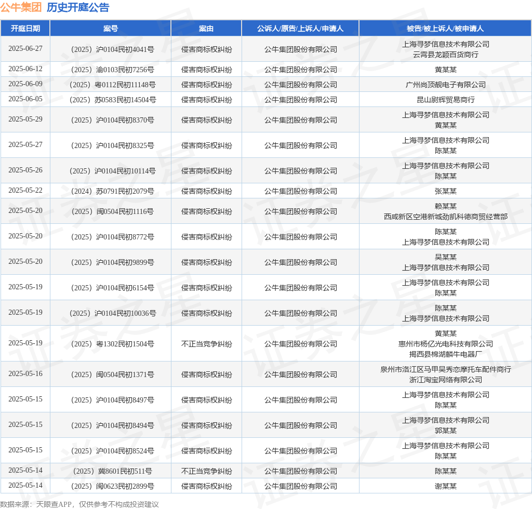The image size is (532, 509).
Task: Select defendant 张某某
Action: point(445,192)
